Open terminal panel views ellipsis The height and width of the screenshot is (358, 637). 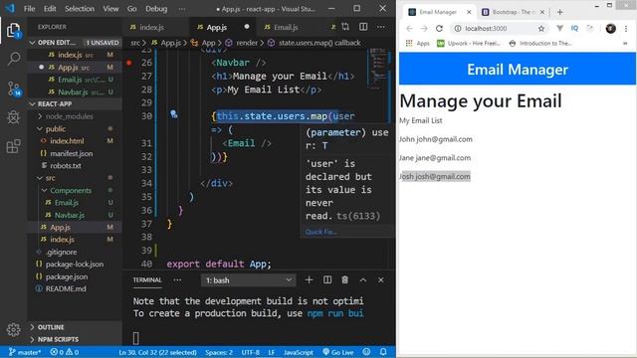177,280
